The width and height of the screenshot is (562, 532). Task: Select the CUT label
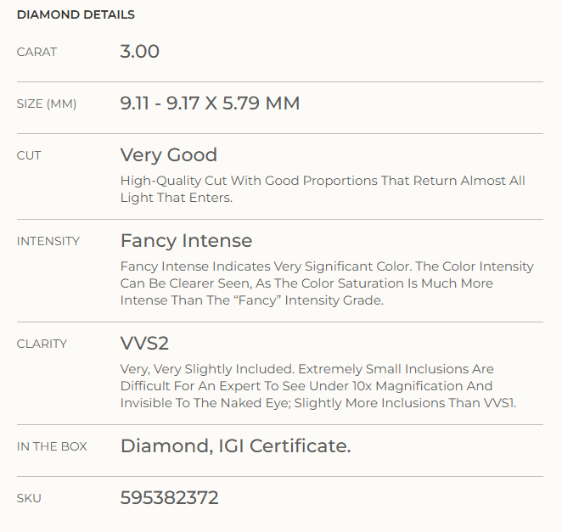coord(29,155)
